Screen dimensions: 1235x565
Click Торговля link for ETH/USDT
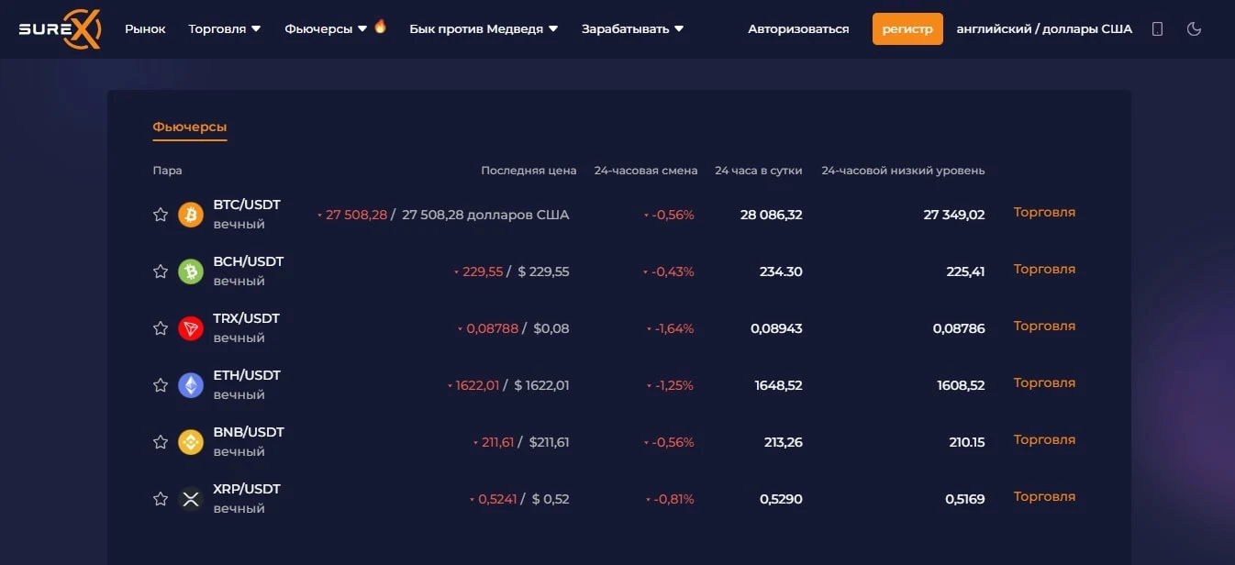[x=1044, y=382]
